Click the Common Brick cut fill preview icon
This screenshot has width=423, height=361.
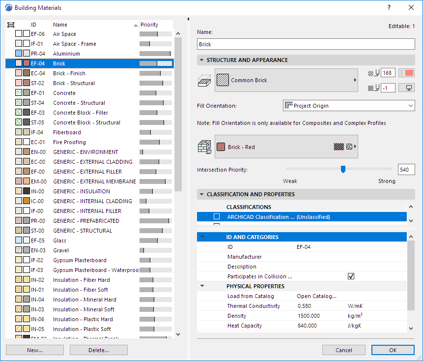coord(223,80)
